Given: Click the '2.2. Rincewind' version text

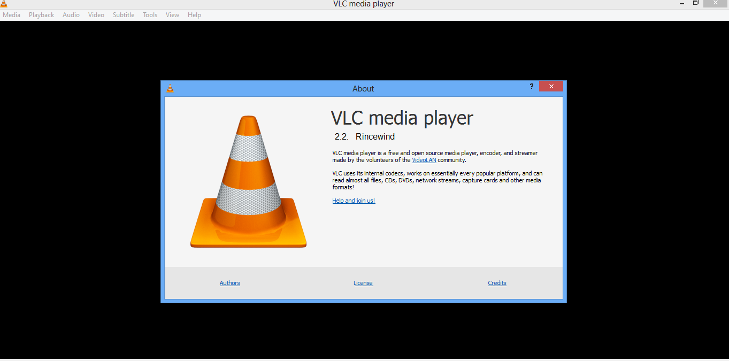Looking at the screenshot, I should point(365,136).
